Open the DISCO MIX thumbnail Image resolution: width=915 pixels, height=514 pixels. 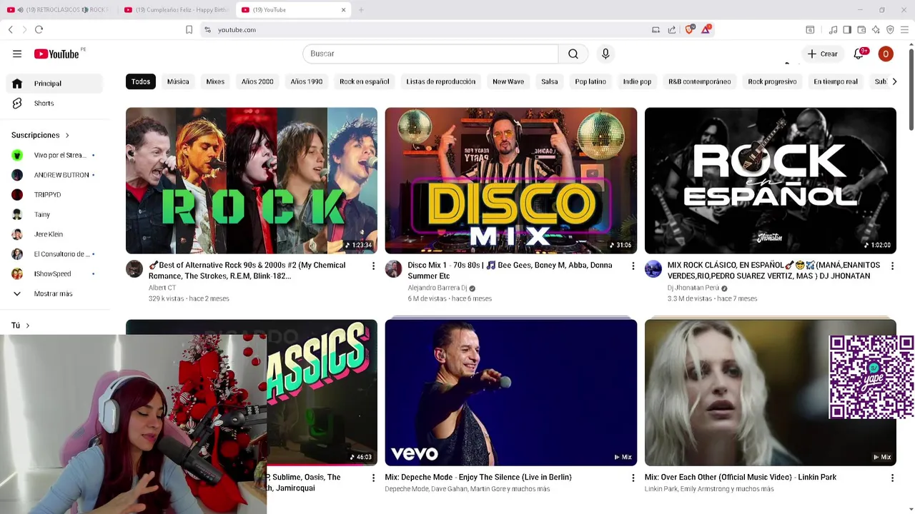tap(511, 181)
